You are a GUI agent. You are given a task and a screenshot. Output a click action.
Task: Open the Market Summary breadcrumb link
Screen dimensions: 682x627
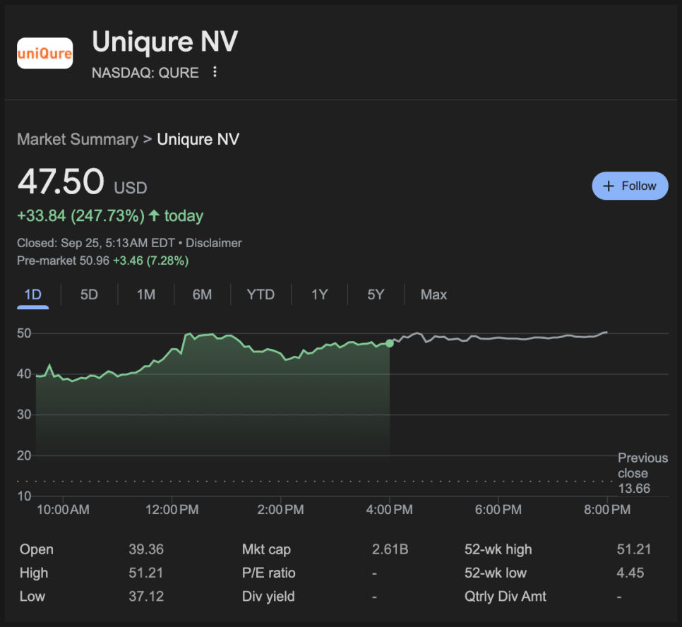point(78,139)
